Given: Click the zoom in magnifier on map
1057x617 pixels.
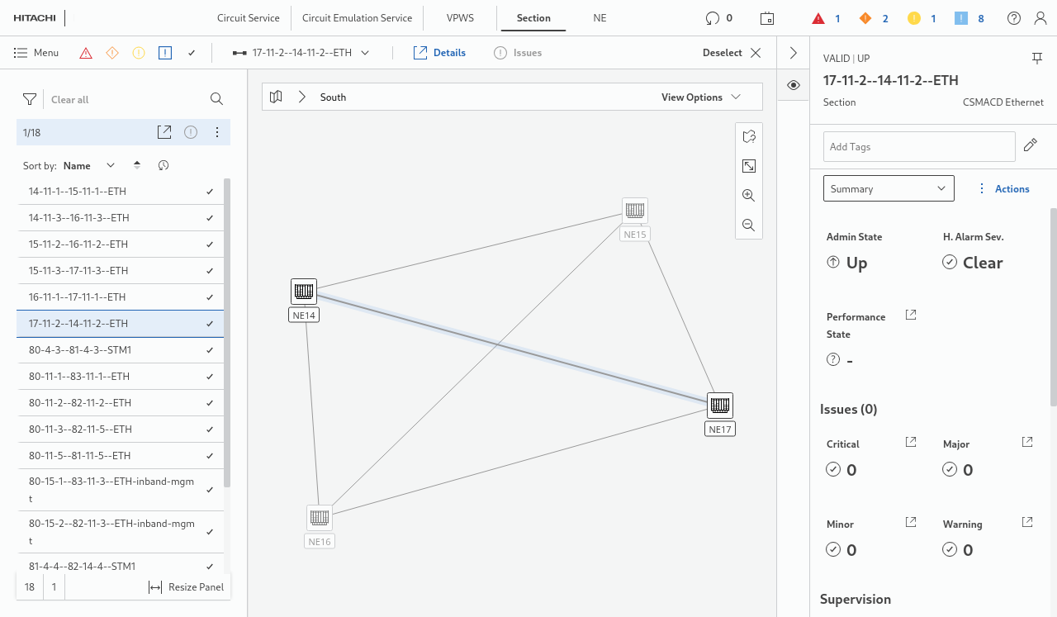Looking at the screenshot, I should [x=749, y=196].
